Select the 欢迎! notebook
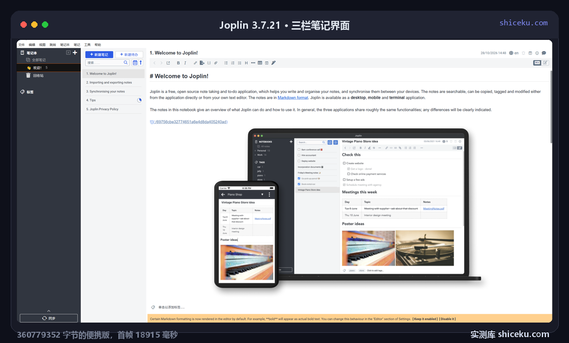This screenshot has height=343, width=569. tap(49, 68)
